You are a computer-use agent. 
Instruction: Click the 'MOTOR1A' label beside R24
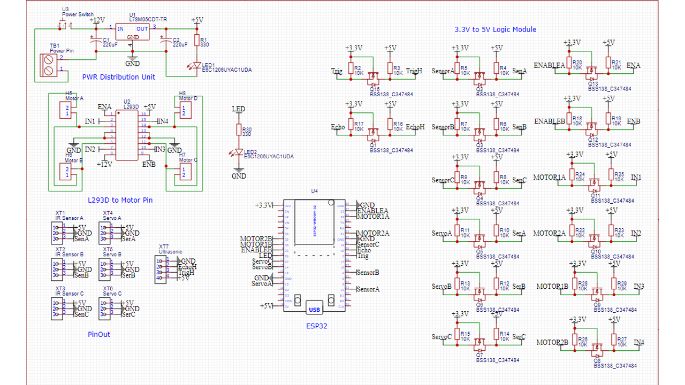[549, 177]
